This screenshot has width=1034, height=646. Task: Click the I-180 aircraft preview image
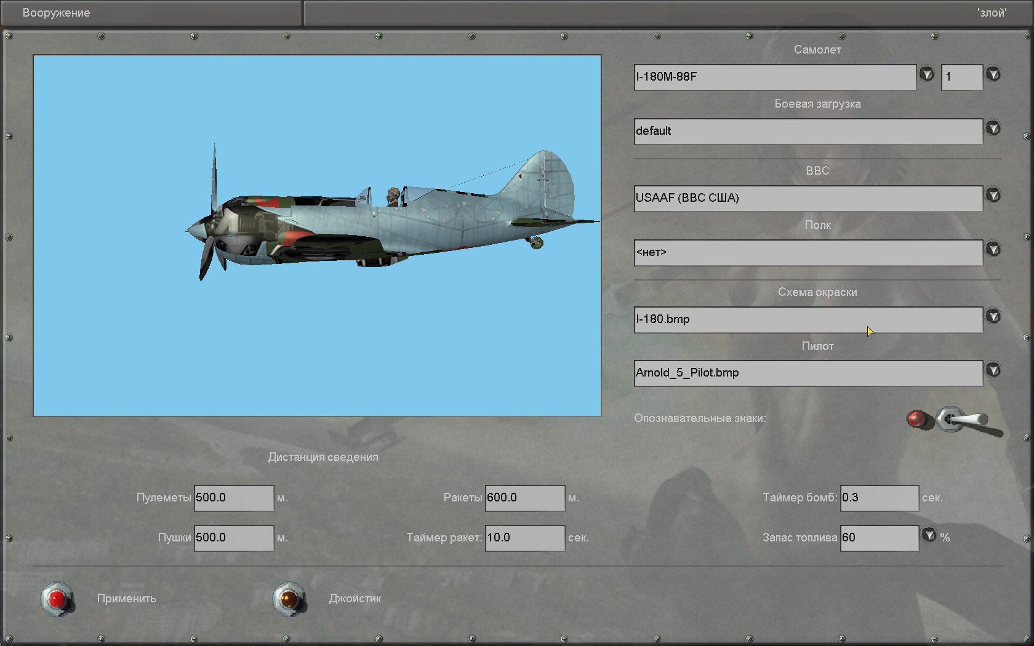coord(317,236)
